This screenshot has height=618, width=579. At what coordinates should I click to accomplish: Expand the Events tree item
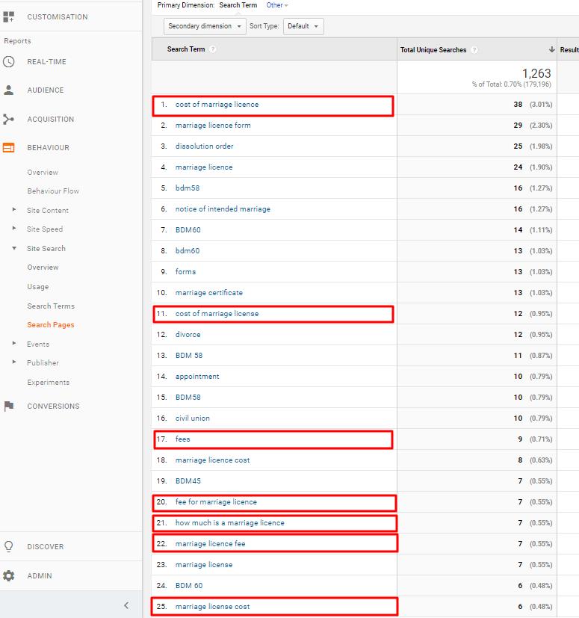14,343
